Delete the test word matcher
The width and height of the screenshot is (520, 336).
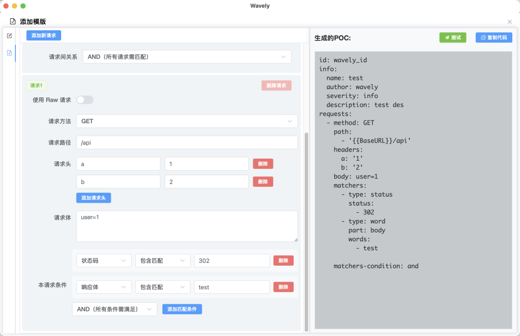coord(283,287)
